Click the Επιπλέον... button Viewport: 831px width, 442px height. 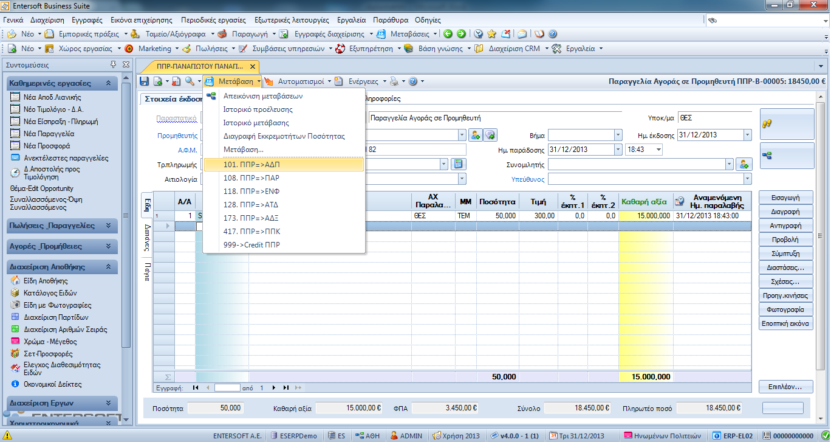[785, 387]
